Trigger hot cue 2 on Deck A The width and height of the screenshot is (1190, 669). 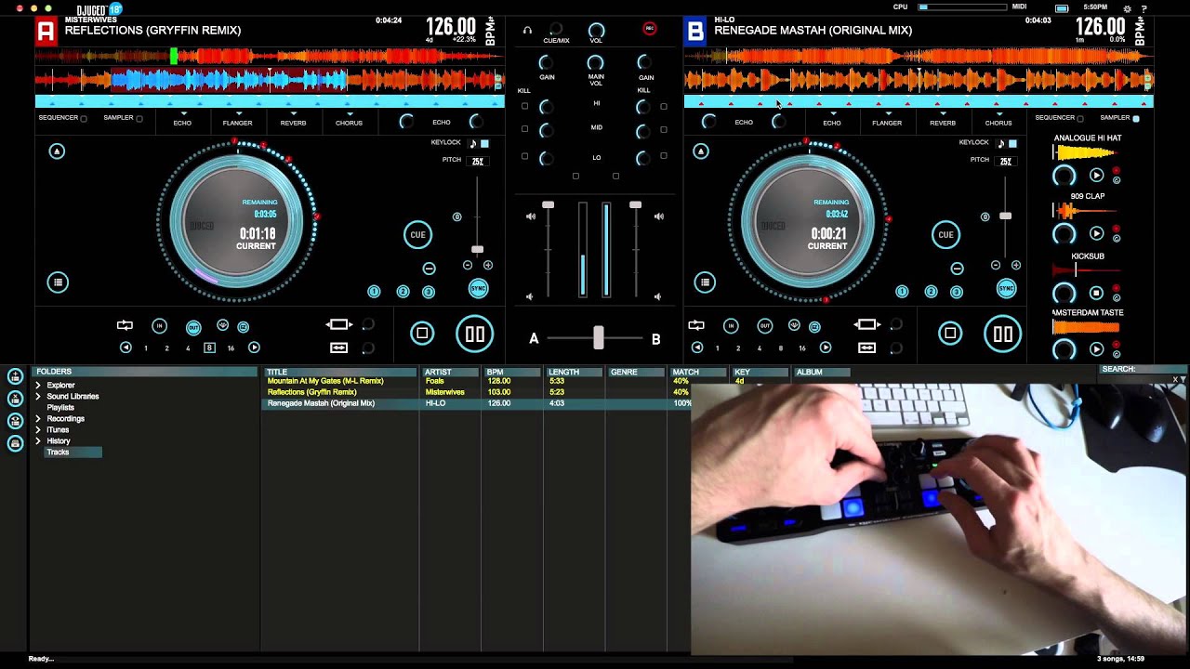403,292
